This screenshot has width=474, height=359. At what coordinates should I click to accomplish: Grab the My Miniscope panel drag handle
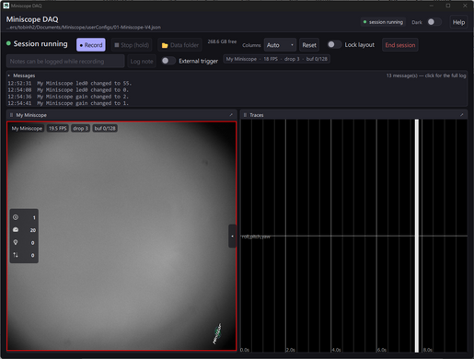(x=11, y=115)
